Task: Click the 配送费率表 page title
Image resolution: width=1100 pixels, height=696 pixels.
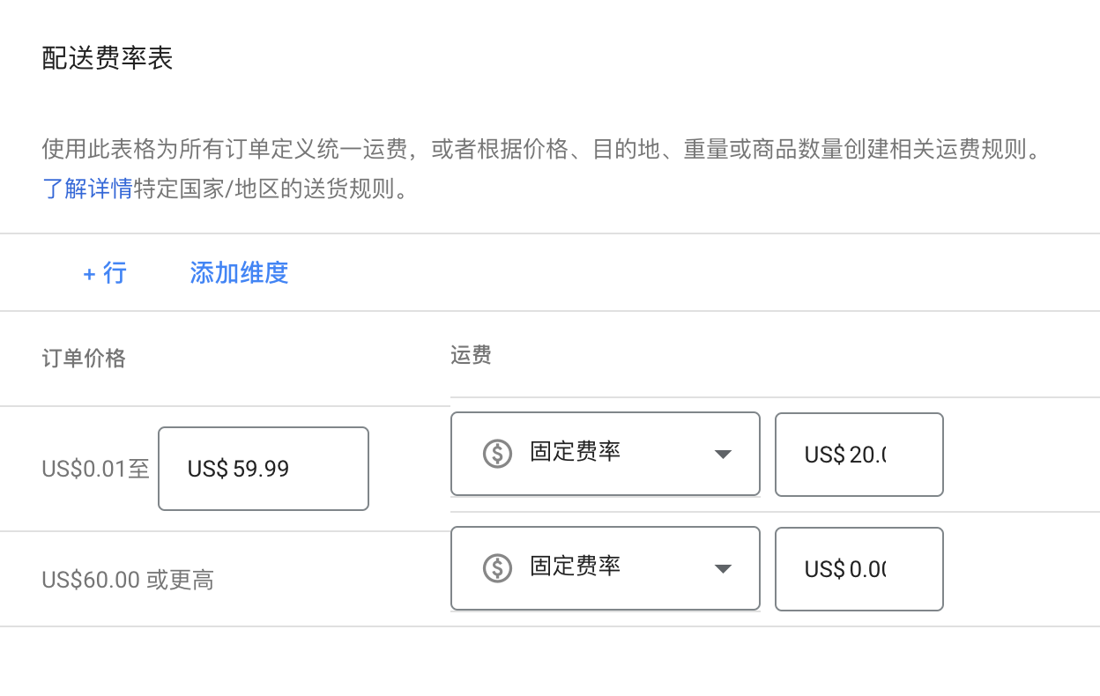Action: point(107,58)
